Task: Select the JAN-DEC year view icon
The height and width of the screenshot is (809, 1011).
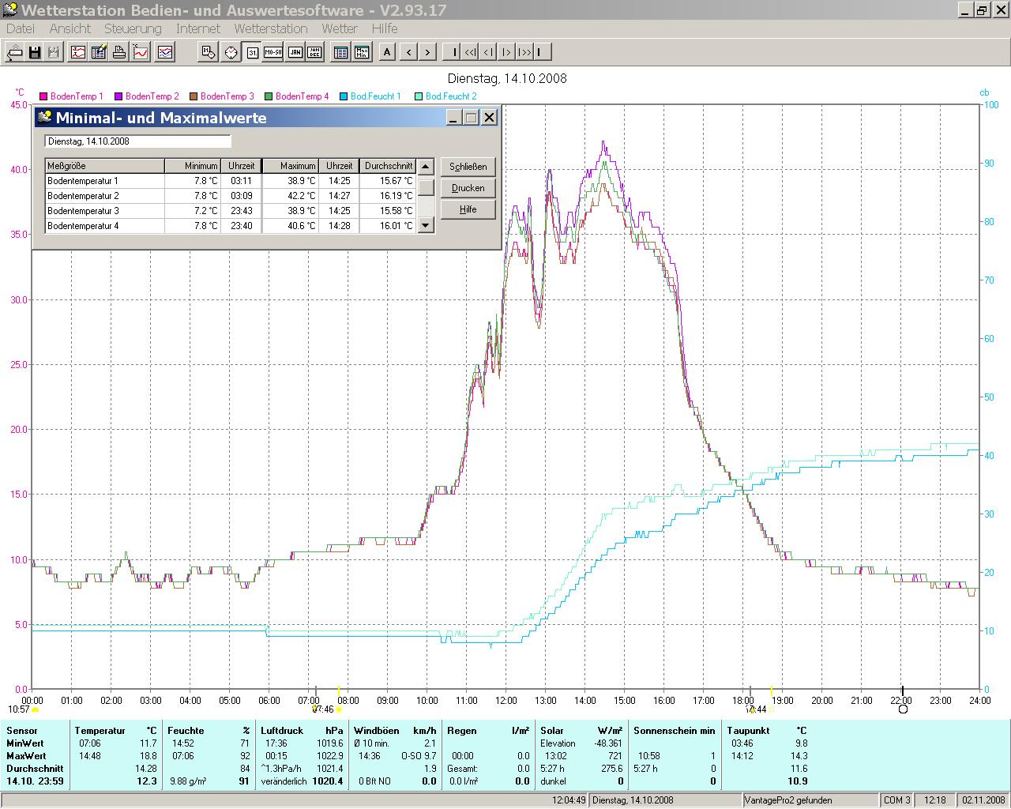Action: coord(314,52)
